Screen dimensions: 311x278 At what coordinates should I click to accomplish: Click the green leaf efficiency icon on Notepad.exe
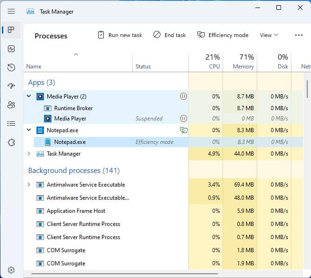(184, 130)
